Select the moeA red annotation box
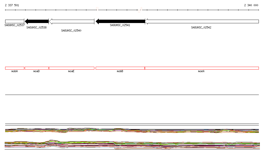 pyautogui.click(x=202, y=68)
